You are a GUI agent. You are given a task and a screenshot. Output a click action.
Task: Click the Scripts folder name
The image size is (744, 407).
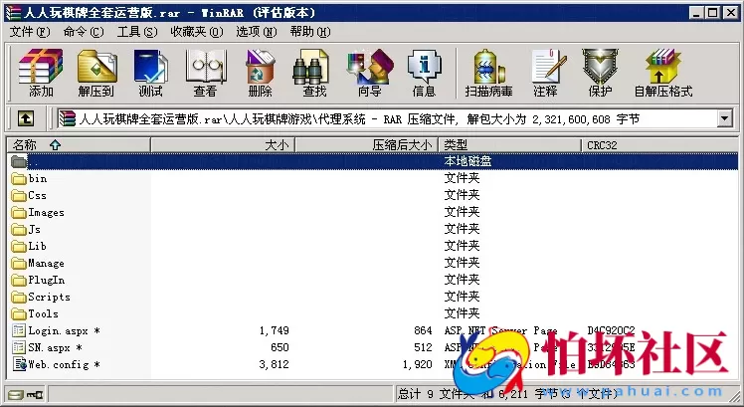click(49, 297)
